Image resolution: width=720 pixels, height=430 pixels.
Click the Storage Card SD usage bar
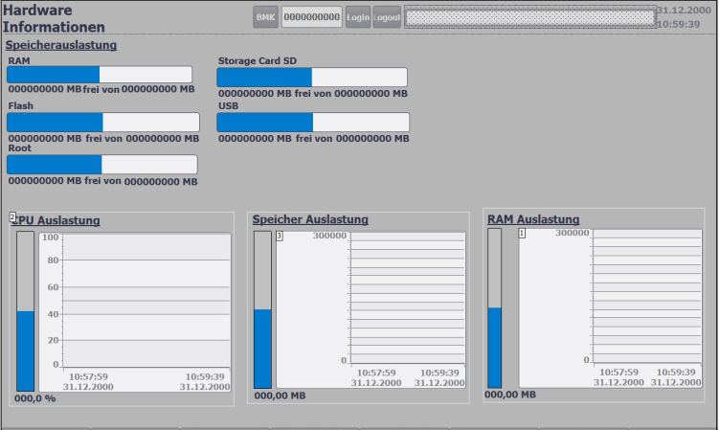[312, 78]
